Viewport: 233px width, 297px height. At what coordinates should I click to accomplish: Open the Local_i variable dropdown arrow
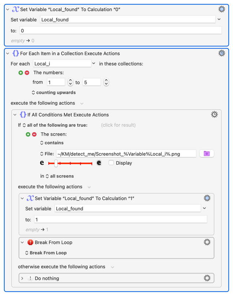pyautogui.click(x=94, y=64)
